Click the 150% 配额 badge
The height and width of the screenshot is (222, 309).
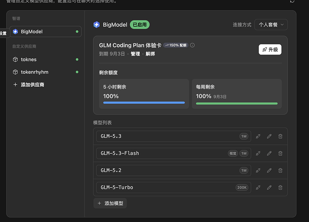(176, 45)
